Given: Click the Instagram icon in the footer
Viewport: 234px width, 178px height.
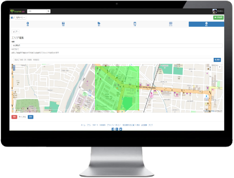Looking at the screenshot, I should click(x=117, y=129).
